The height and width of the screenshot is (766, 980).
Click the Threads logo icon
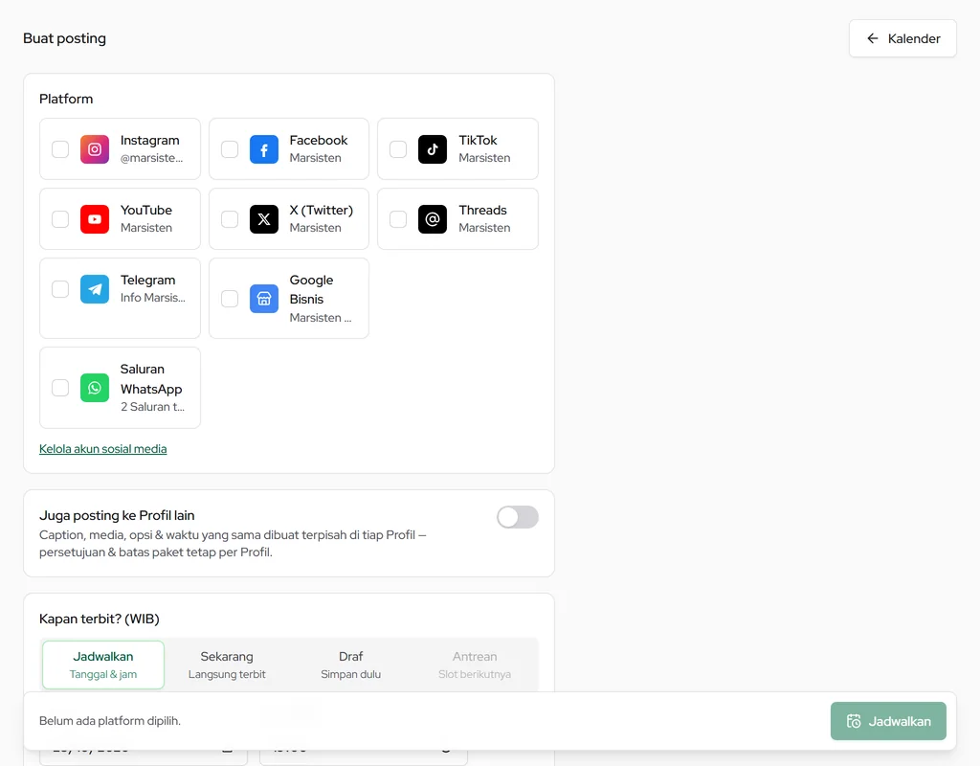click(433, 219)
